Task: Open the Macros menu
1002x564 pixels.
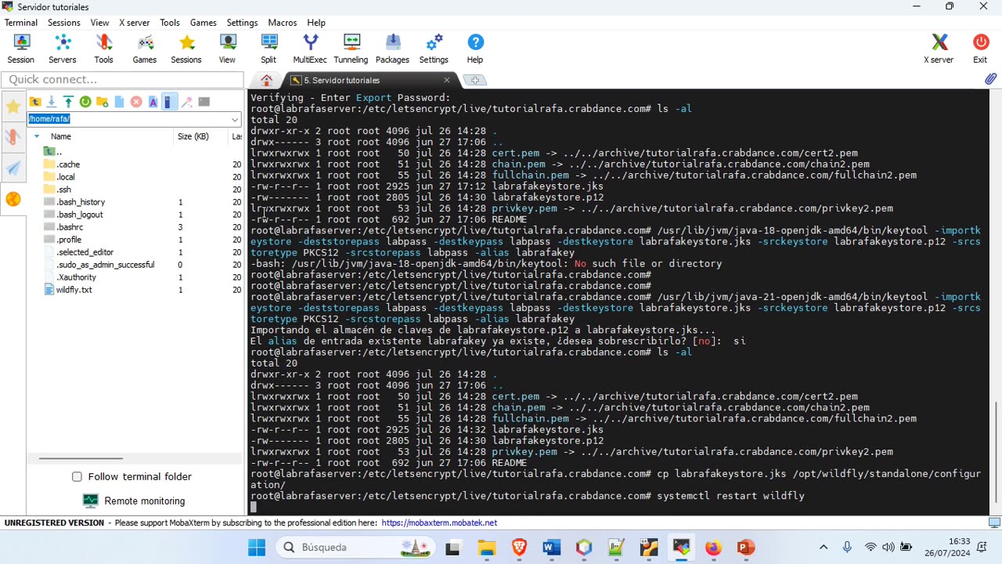Action: 283,23
